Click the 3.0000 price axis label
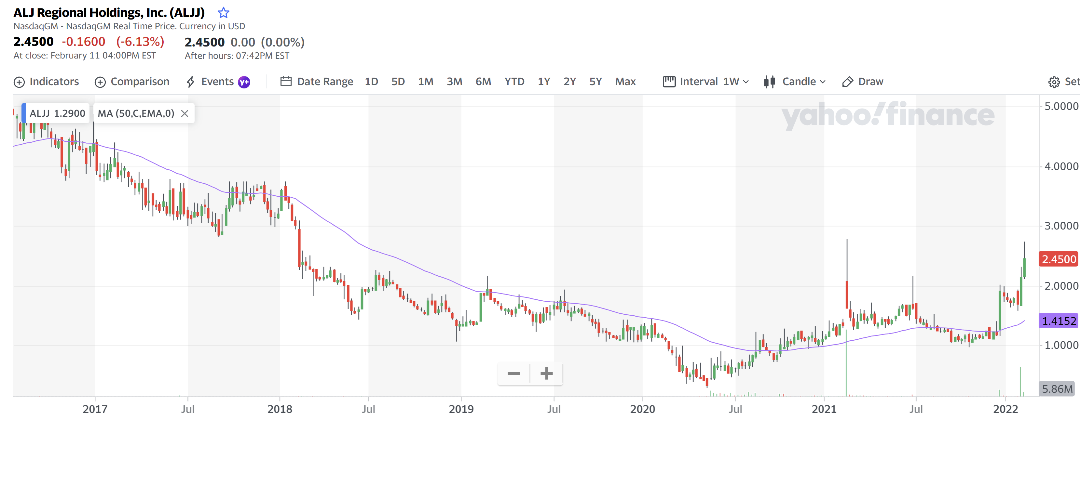1080x485 pixels. coord(1061,226)
